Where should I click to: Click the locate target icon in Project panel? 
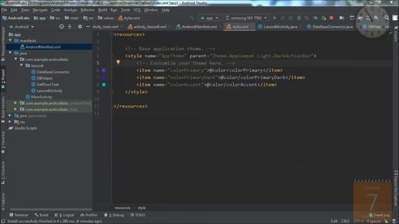(61, 27)
